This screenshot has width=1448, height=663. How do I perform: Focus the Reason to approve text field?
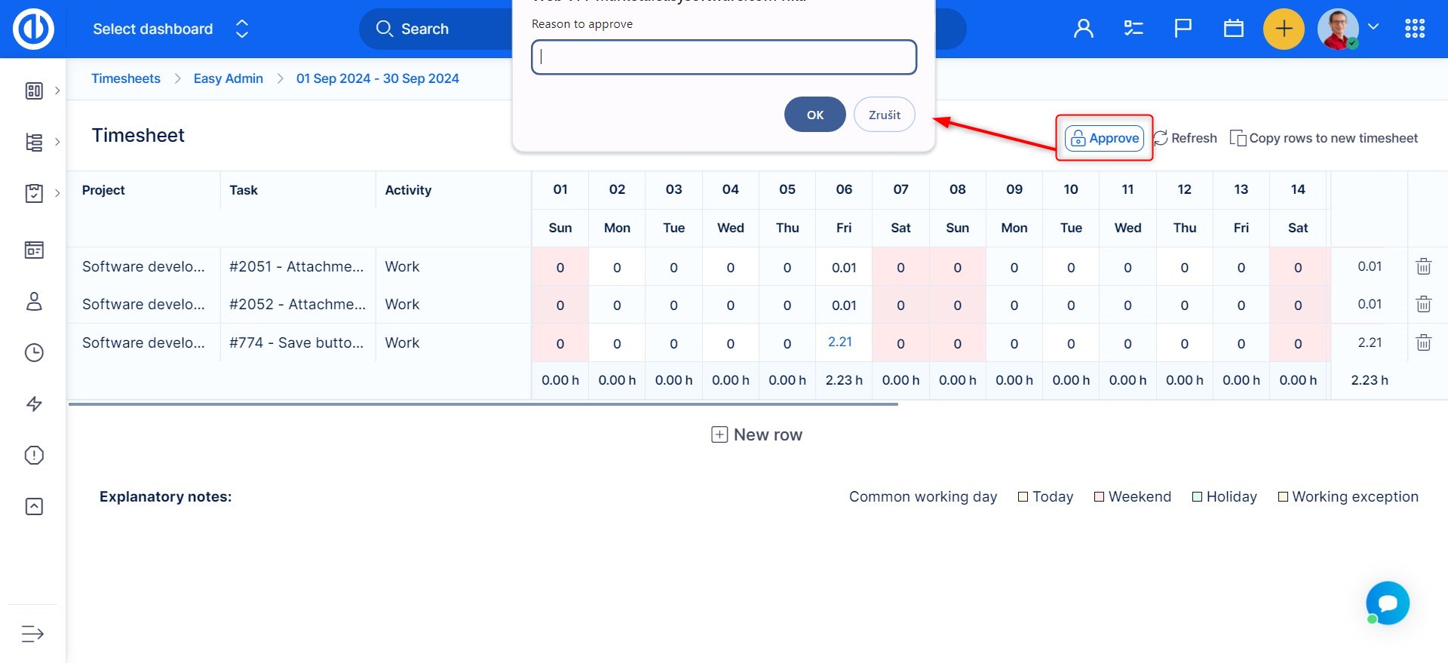(x=723, y=57)
